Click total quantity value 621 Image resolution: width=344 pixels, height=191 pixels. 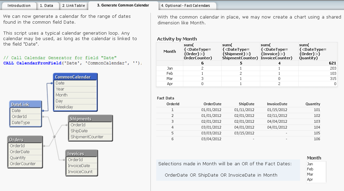(332, 63)
